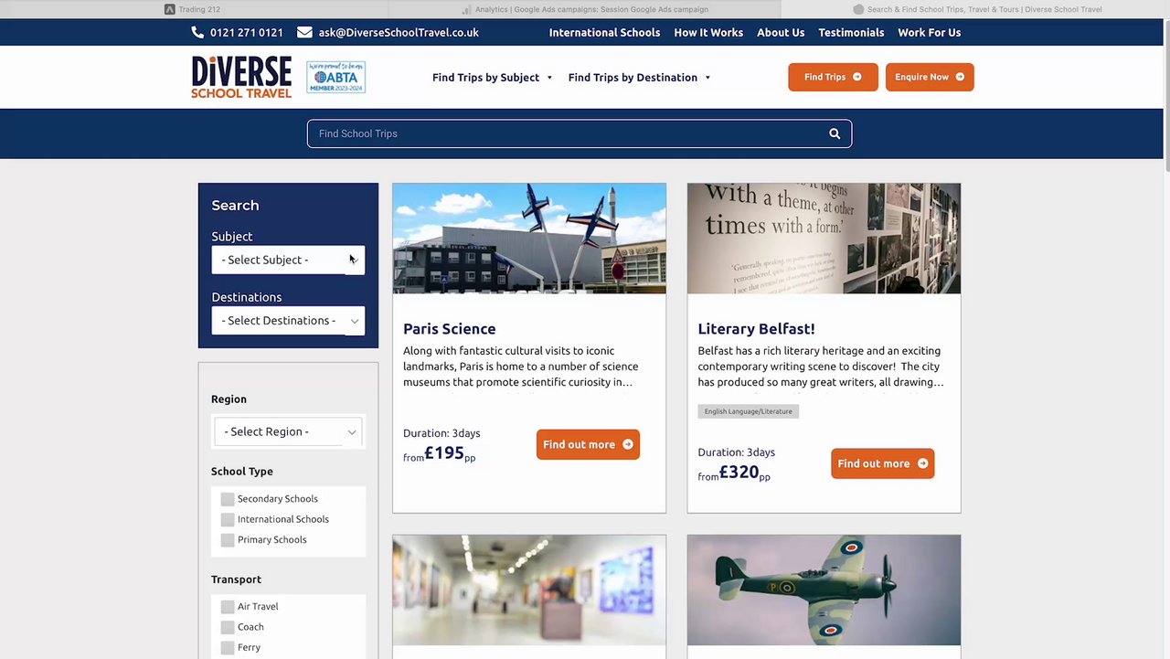This screenshot has height=659, width=1170.
Task: Click the 0121 271 0121 phone number
Action: pyautogui.click(x=247, y=32)
